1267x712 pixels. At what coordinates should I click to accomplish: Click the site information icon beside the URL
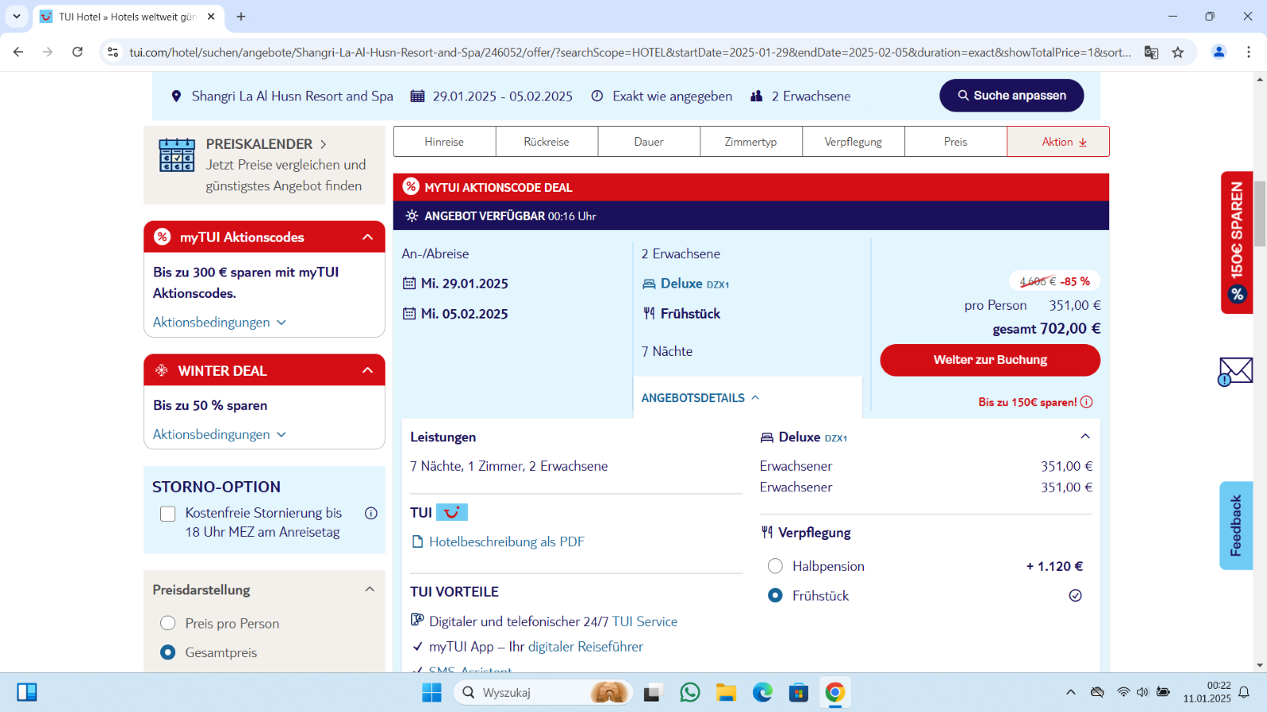click(113, 53)
